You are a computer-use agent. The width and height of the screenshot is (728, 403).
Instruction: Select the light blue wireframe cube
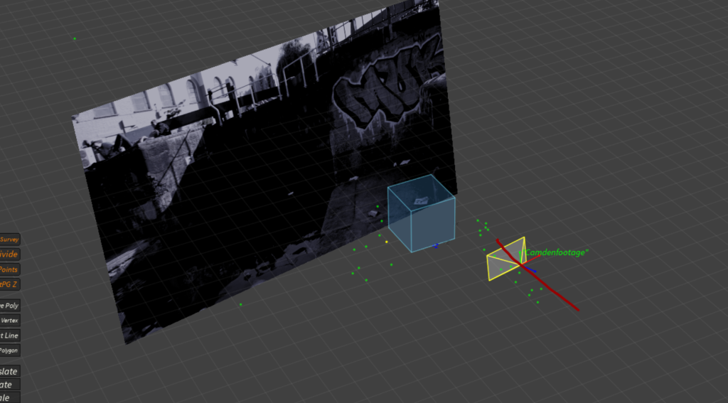(x=422, y=214)
